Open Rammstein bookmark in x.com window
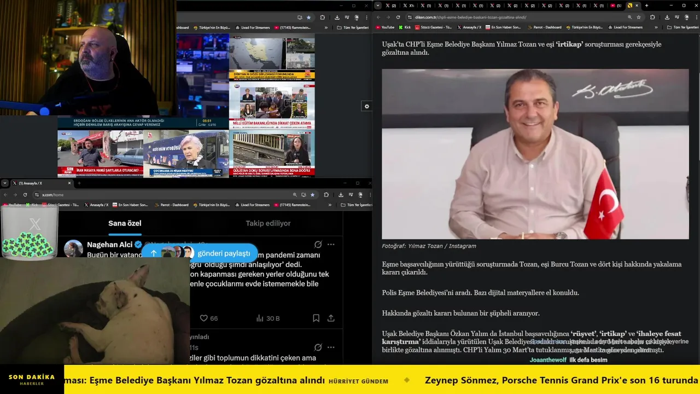Viewport: 700px width, 394px height. (x=293, y=205)
